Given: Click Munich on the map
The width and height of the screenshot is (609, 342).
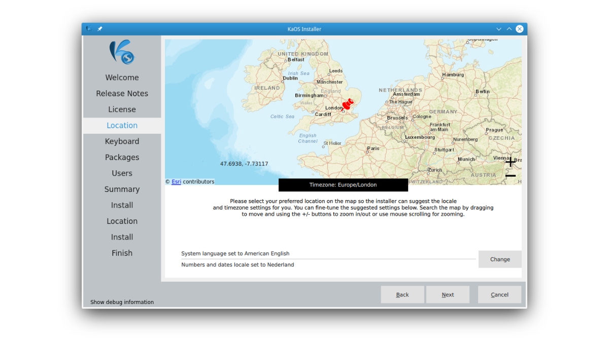Looking at the screenshot, I should (466, 159).
